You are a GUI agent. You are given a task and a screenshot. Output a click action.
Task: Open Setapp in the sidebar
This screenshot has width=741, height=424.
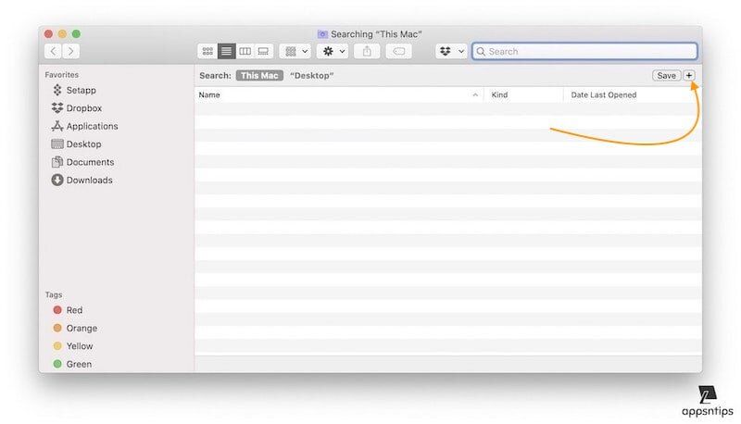81,91
